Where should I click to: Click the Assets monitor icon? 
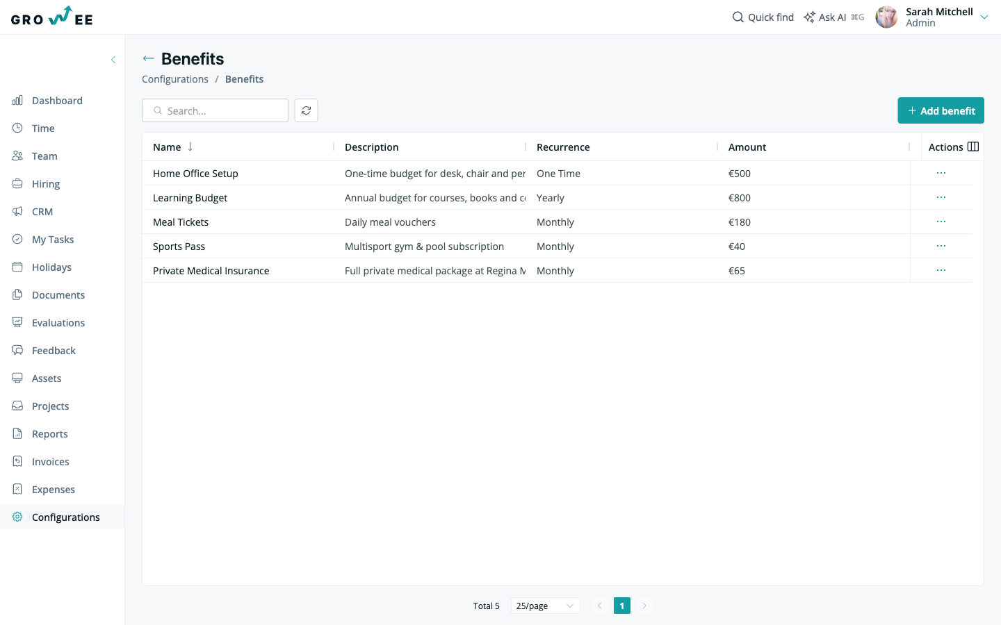[x=17, y=378]
